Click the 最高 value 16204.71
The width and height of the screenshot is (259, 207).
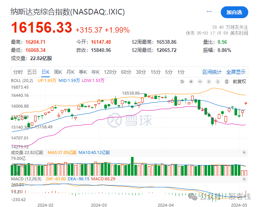tap(35, 42)
